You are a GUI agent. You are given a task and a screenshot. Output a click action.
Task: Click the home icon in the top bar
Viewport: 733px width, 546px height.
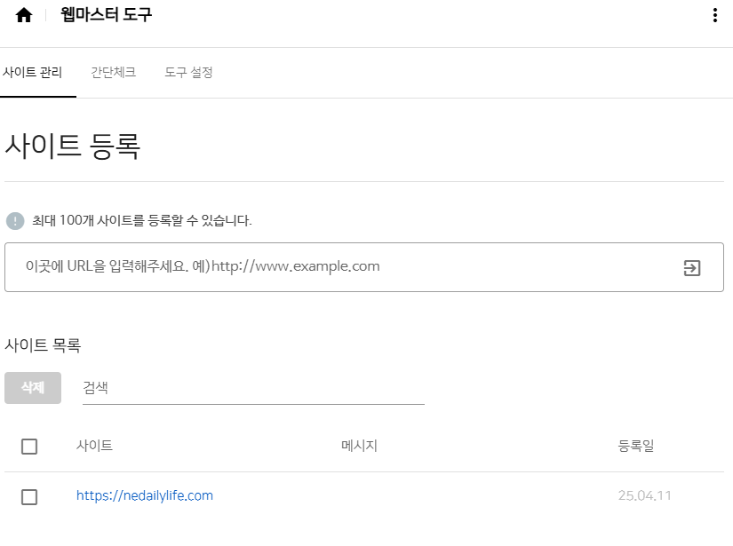23,15
